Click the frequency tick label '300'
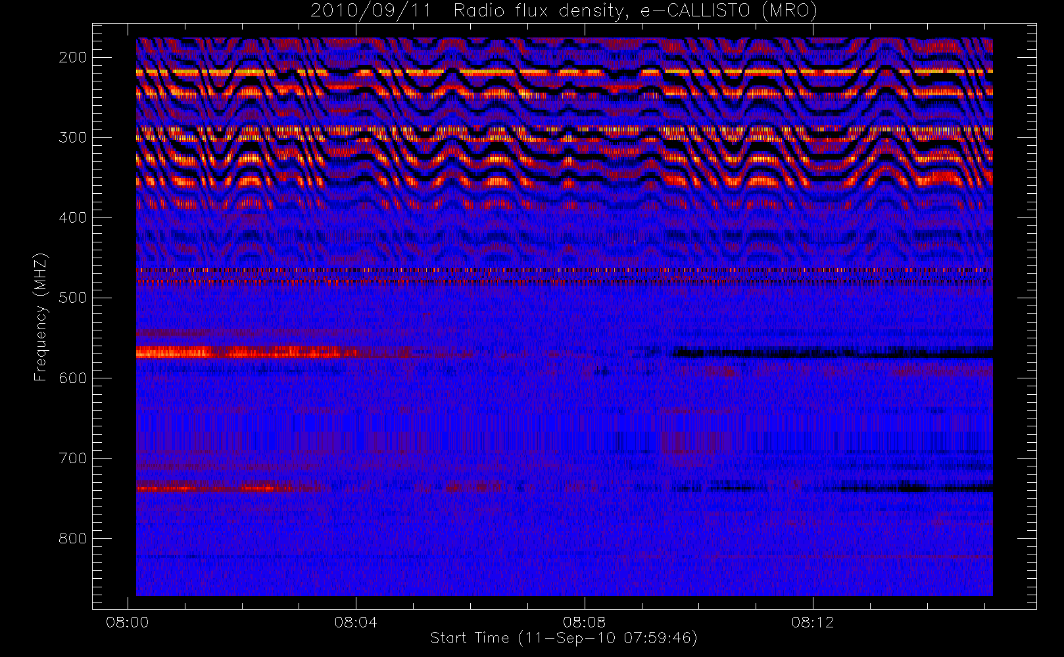The image size is (1064, 657). point(73,137)
